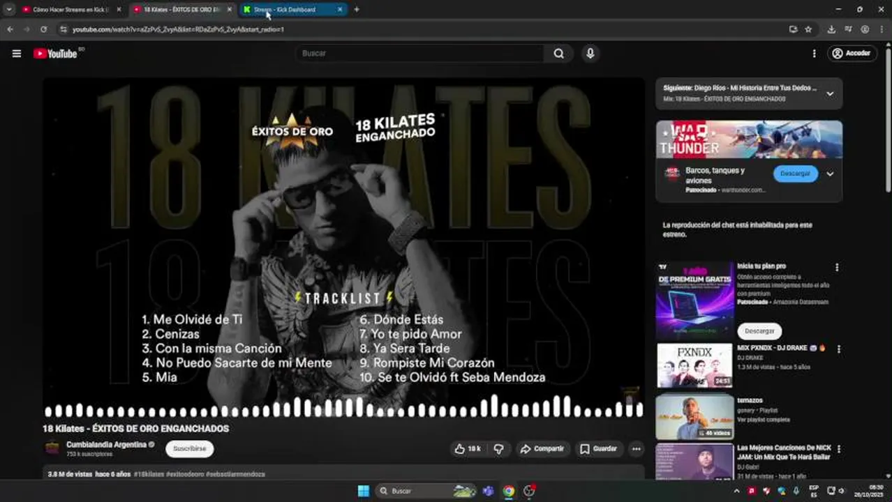The width and height of the screenshot is (892, 502).
Task: Open browser downloads icon
Action: 831,29
